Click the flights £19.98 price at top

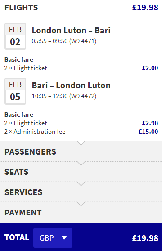[145, 8]
